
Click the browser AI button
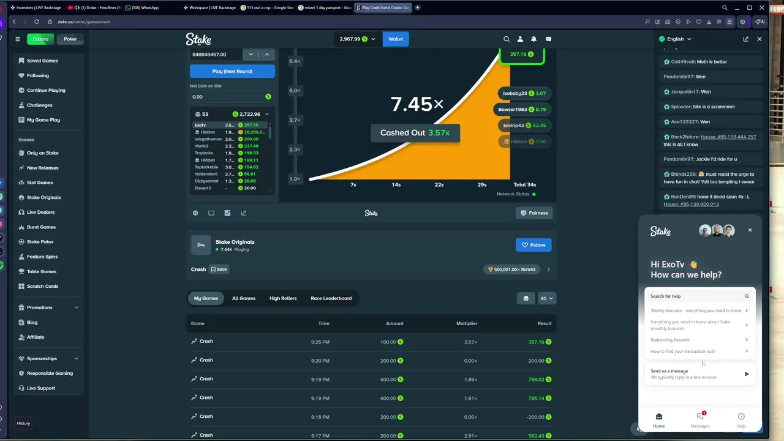click(x=760, y=22)
